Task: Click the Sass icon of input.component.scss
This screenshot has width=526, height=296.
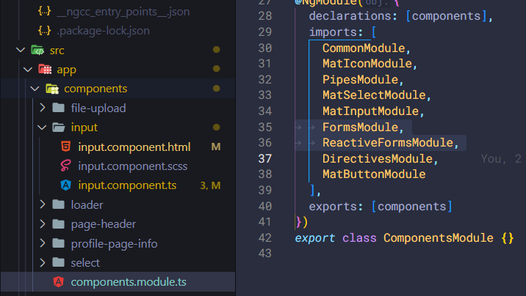Action: coord(66,166)
